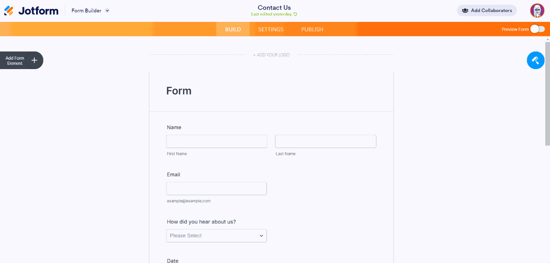Image resolution: width=550 pixels, height=263 pixels.
Task: Click the Last Name input field
Action: click(x=325, y=142)
